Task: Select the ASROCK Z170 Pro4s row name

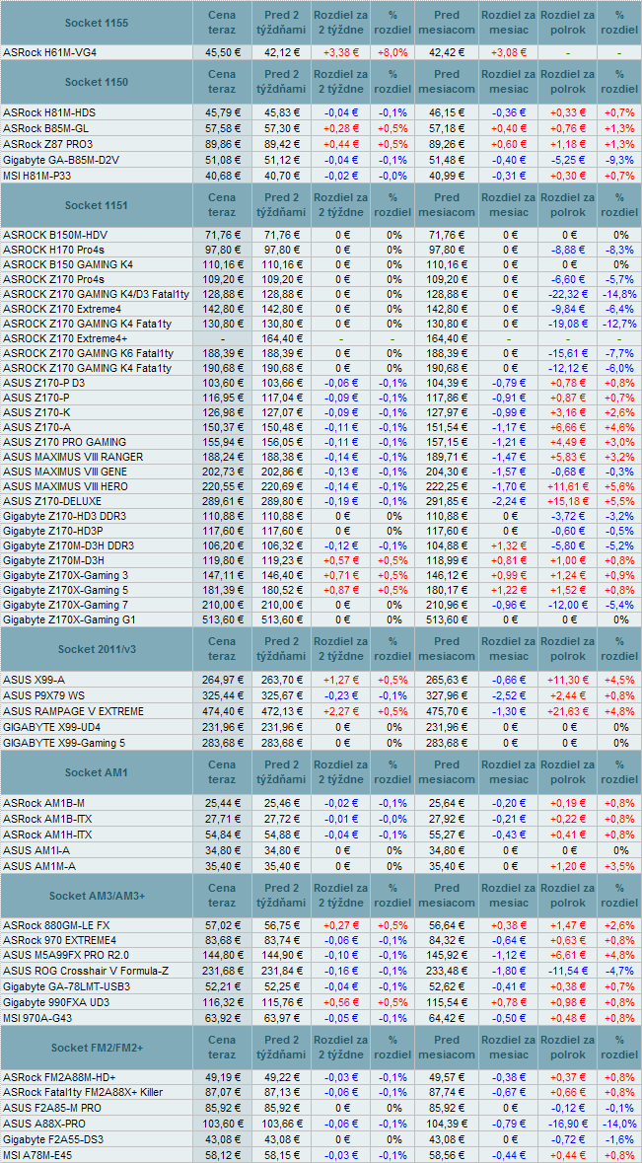Action: pos(53,279)
